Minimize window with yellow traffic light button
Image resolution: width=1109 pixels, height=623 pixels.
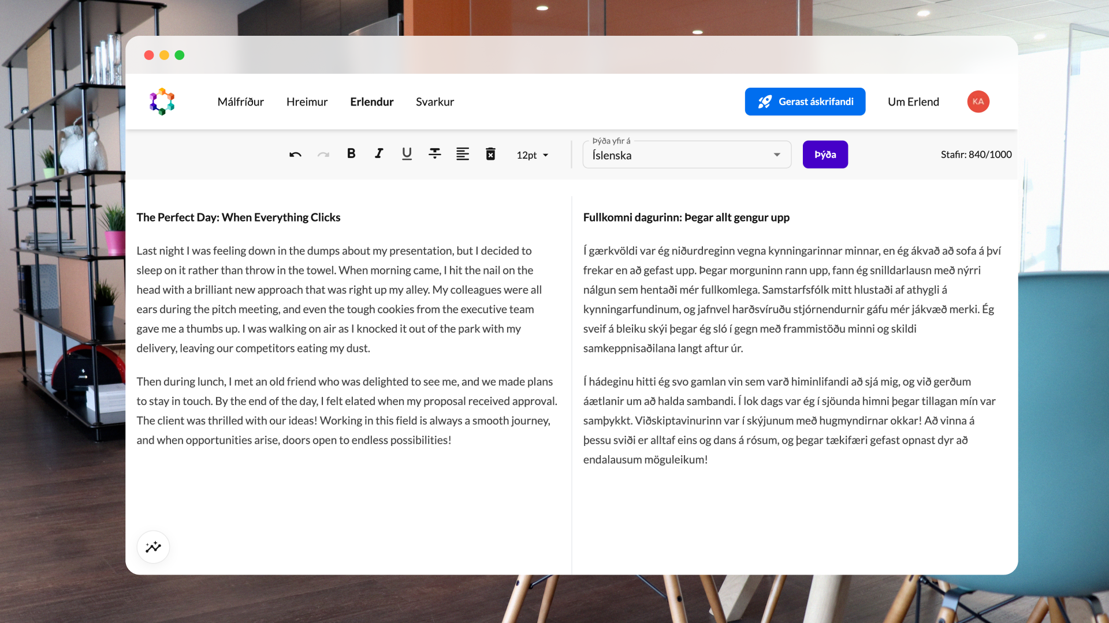point(164,55)
